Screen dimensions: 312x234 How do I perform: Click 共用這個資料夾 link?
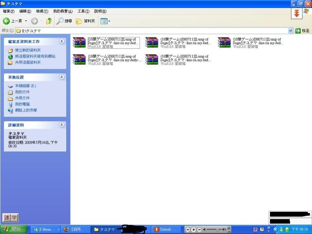(27, 62)
